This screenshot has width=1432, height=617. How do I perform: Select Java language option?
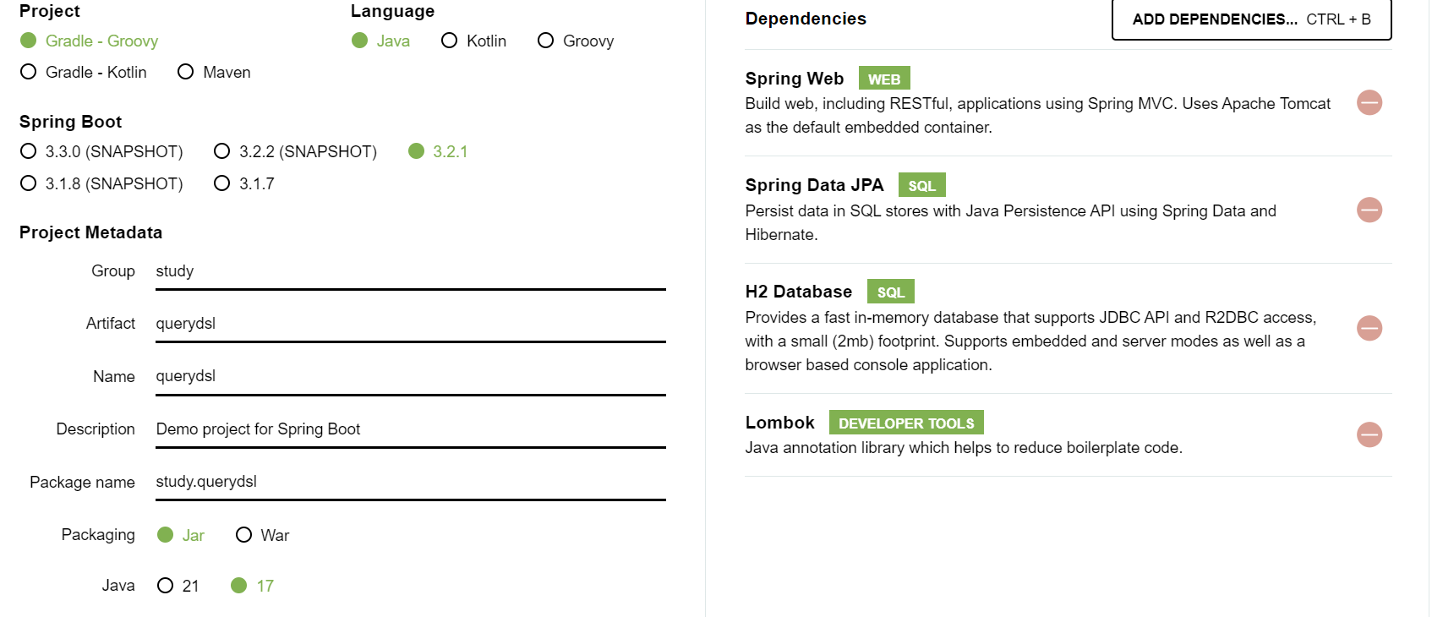[x=380, y=41]
